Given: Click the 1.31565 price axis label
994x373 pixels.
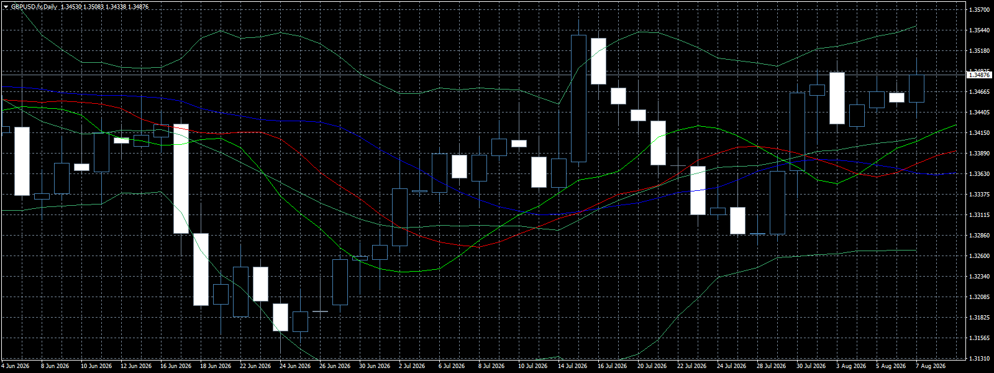Looking at the screenshot, I should click(x=979, y=338).
